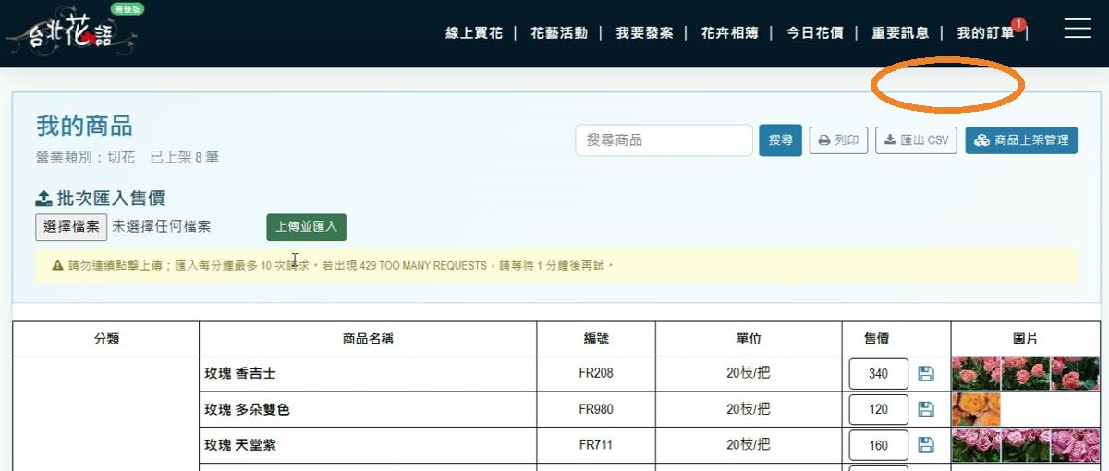Open 線上買花 menu
1109x471 pixels.
coord(474,33)
